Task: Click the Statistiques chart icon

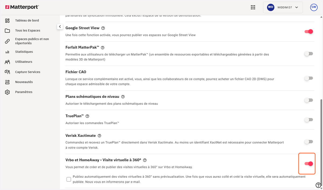Action: 7,52
